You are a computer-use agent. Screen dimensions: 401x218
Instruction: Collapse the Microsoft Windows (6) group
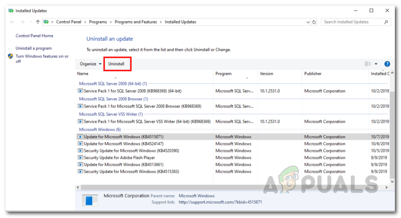pos(100,129)
